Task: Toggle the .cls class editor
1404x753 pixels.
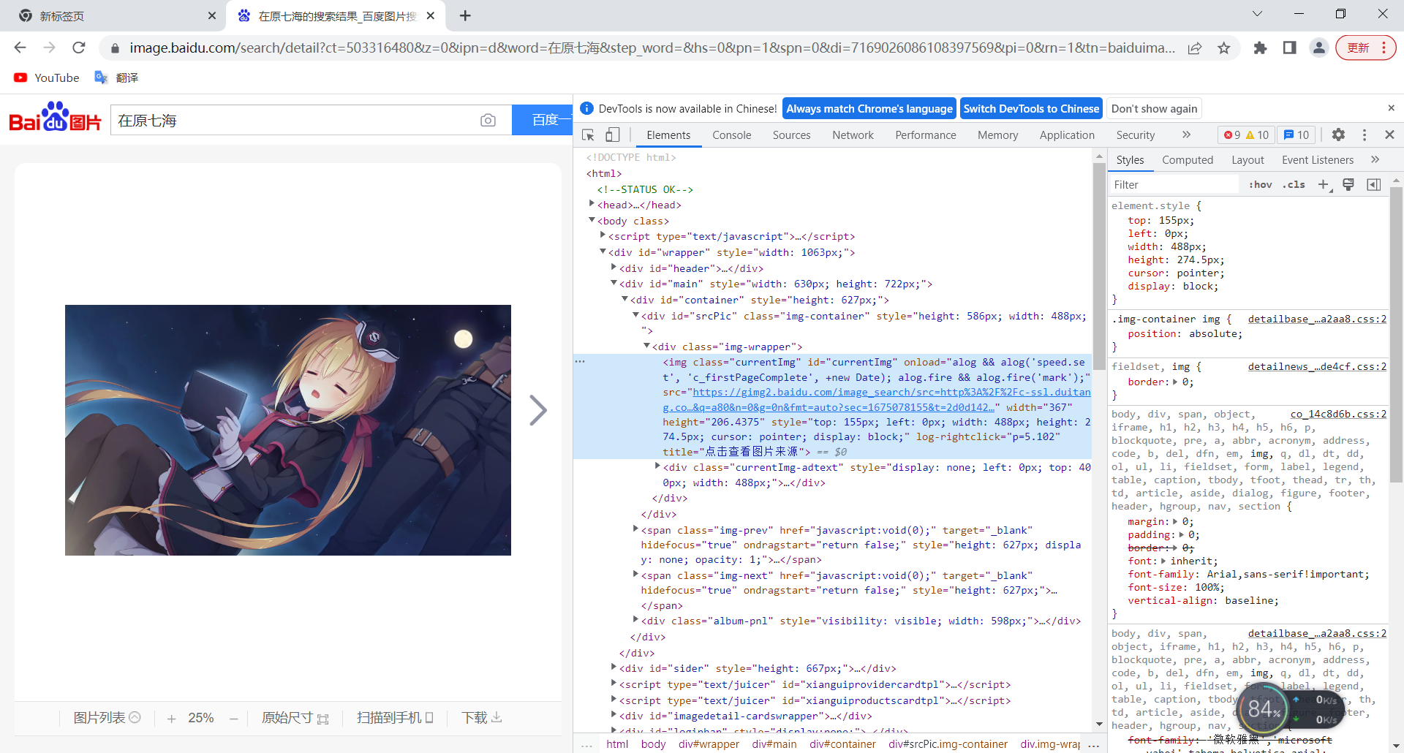Action: click(x=1294, y=185)
